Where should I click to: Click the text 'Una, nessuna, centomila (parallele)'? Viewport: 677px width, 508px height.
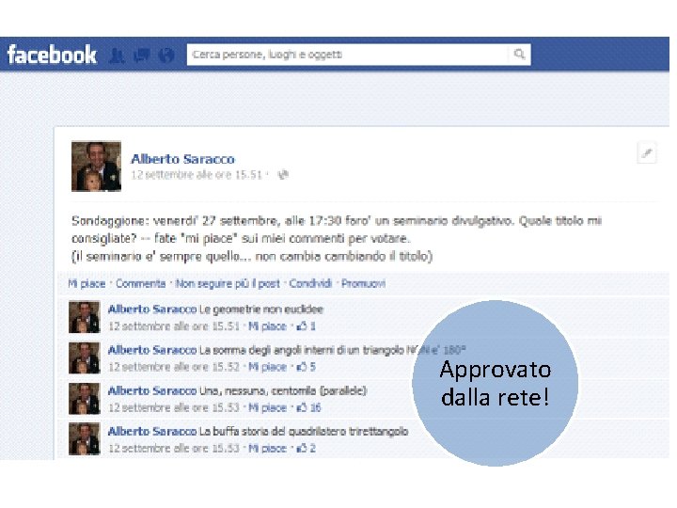tap(283, 390)
